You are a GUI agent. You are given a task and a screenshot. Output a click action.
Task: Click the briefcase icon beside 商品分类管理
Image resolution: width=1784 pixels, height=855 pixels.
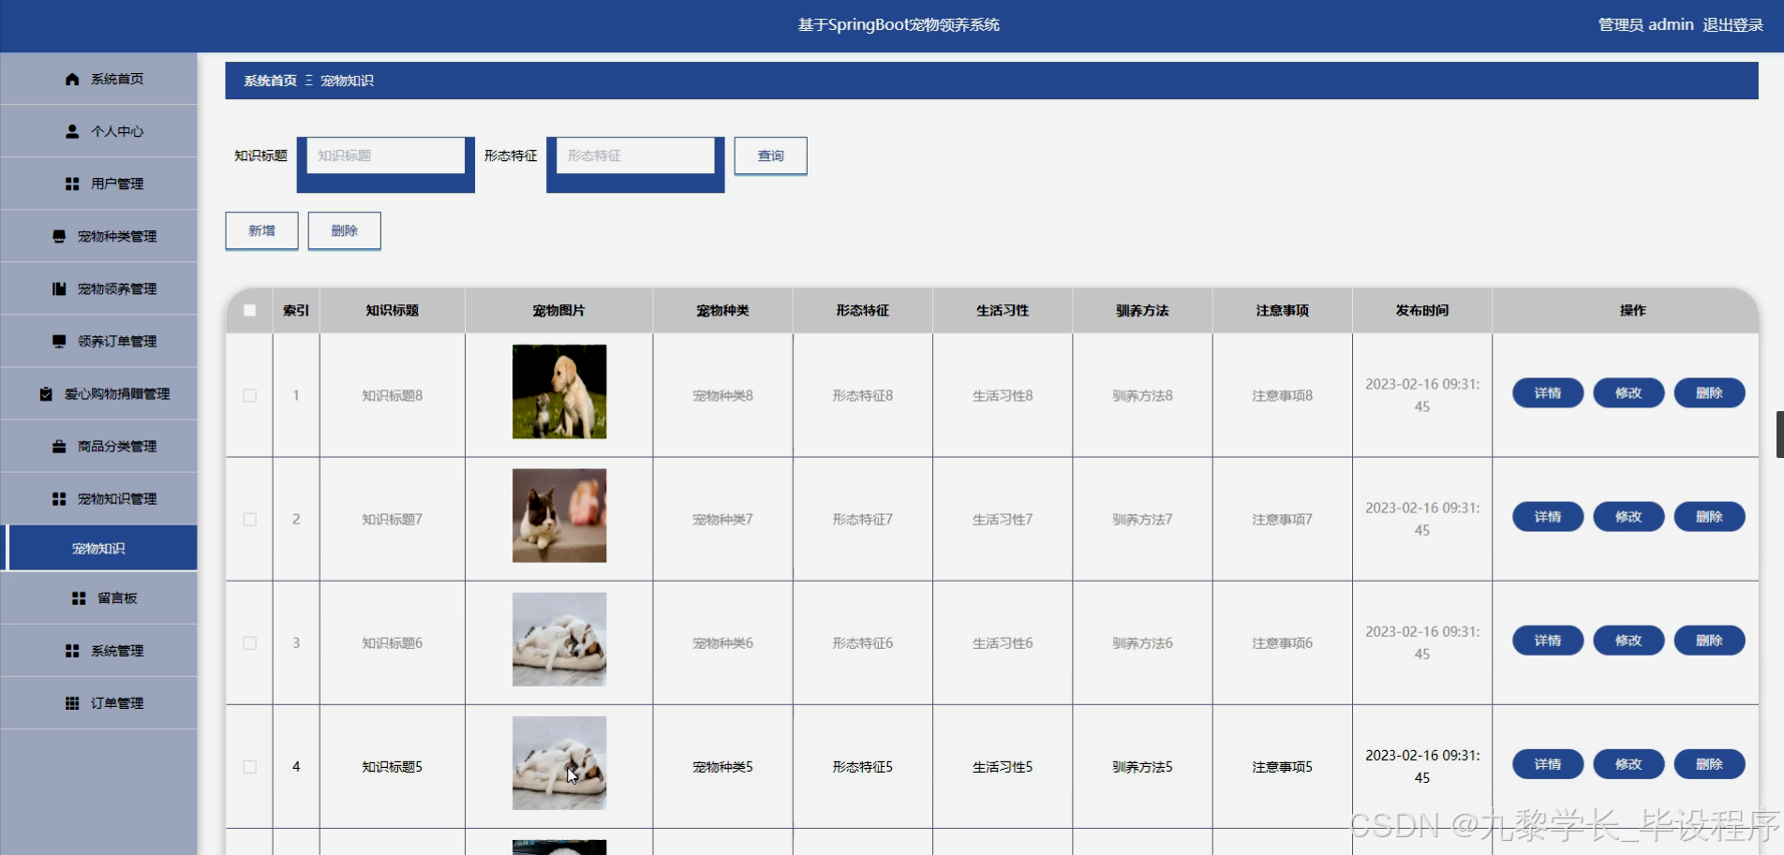pos(59,447)
